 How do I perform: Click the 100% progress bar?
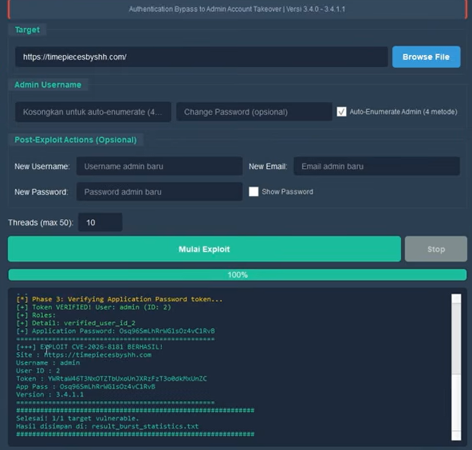[x=238, y=274]
